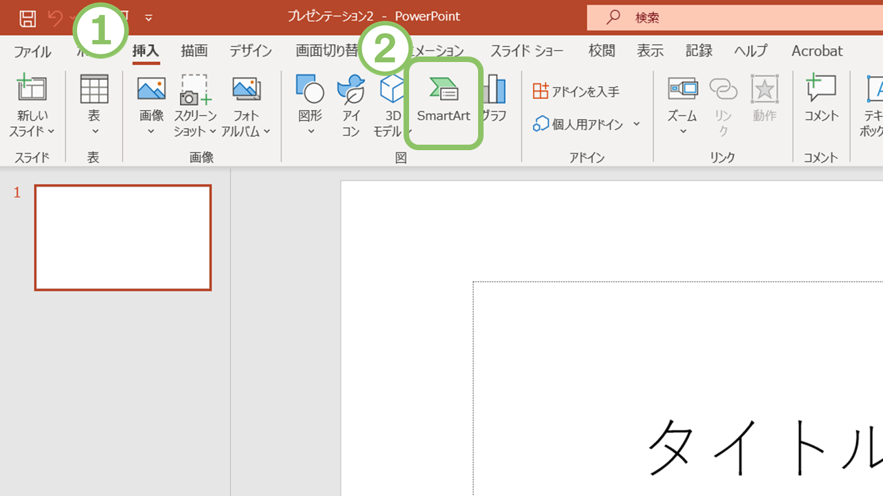883x496 pixels.
Task: Click the コメント speech bubble icon
Action: pyautogui.click(x=821, y=89)
